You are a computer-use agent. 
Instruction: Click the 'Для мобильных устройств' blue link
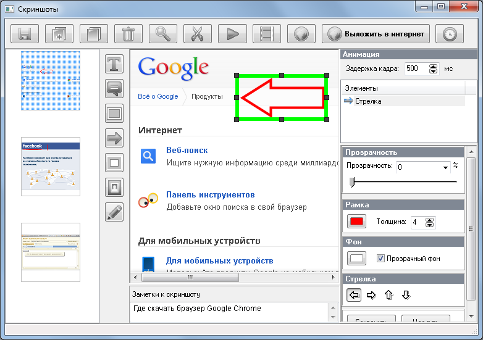(x=220, y=261)
